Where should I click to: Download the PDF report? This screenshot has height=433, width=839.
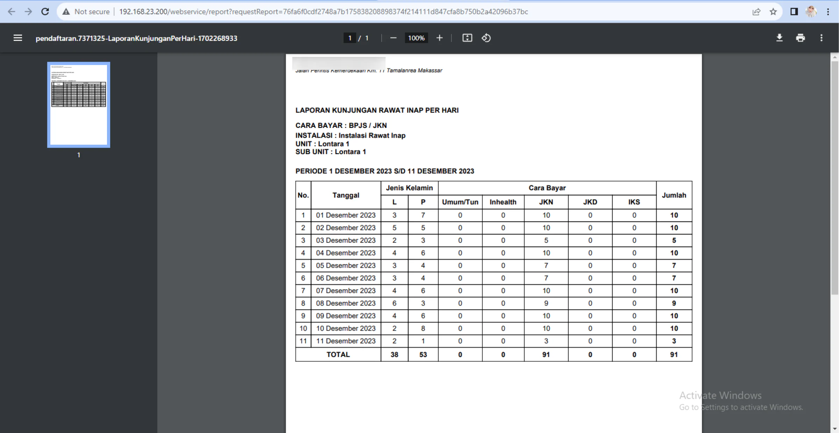(x=779, y=38)
